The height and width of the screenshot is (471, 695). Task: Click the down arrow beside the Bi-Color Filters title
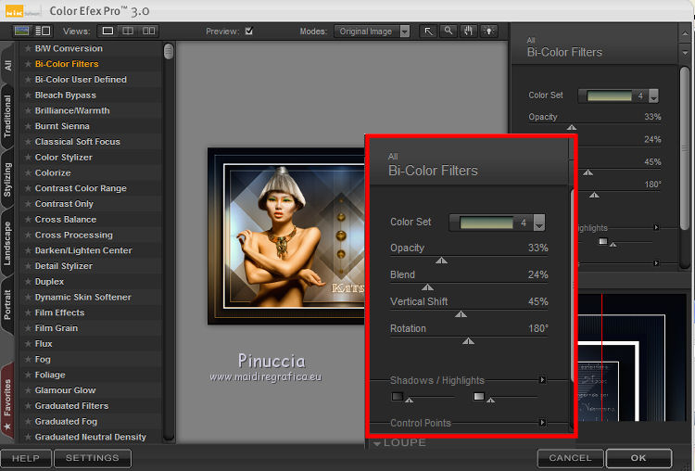[685, 53]
